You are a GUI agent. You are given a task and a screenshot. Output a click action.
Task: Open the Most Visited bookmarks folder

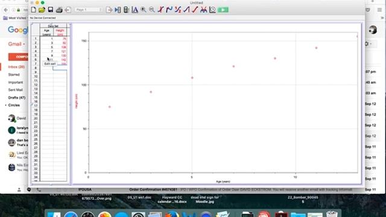15,18
